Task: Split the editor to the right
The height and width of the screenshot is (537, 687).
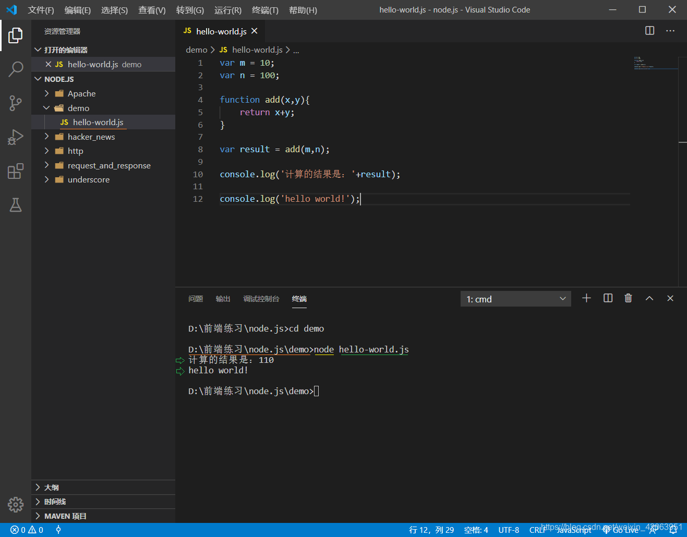Action: (x=649, y=31)
